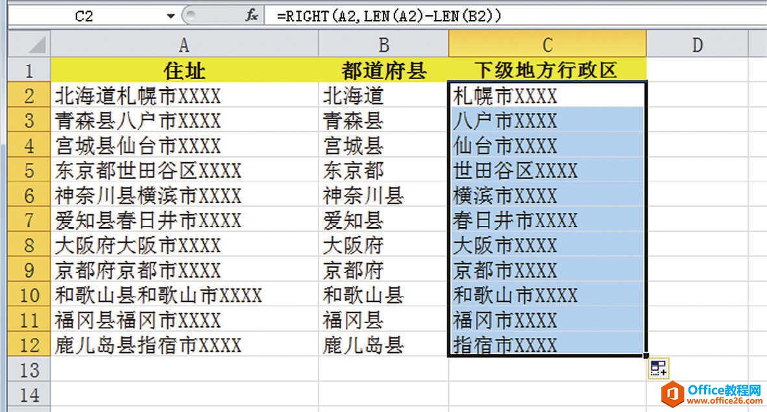Click cell 福冈县福冈市XXXX
This screenshot has height=412, width=767.
(x=184, y=319)
